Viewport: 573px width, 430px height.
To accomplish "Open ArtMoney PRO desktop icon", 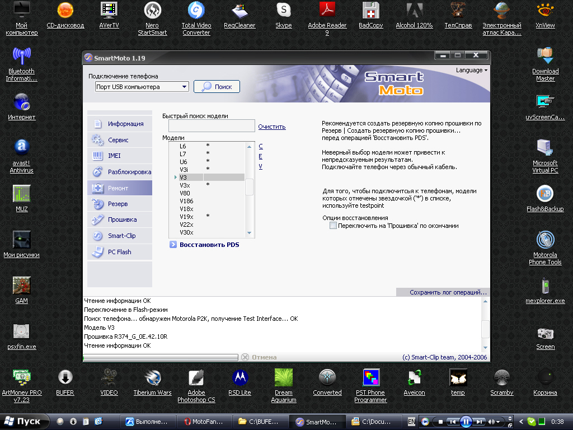I will [x=22, y=386].
